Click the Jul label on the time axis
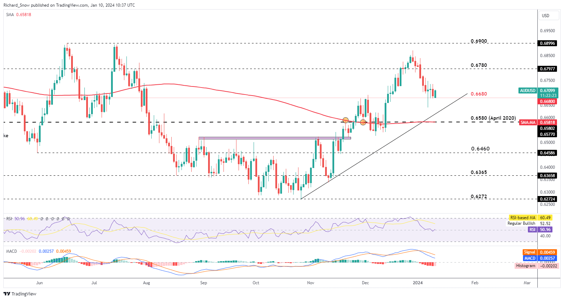Viewport: 564px width, 300px height. (x=94, y=283)
